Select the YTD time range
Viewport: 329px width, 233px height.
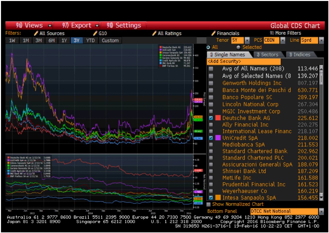91,40
